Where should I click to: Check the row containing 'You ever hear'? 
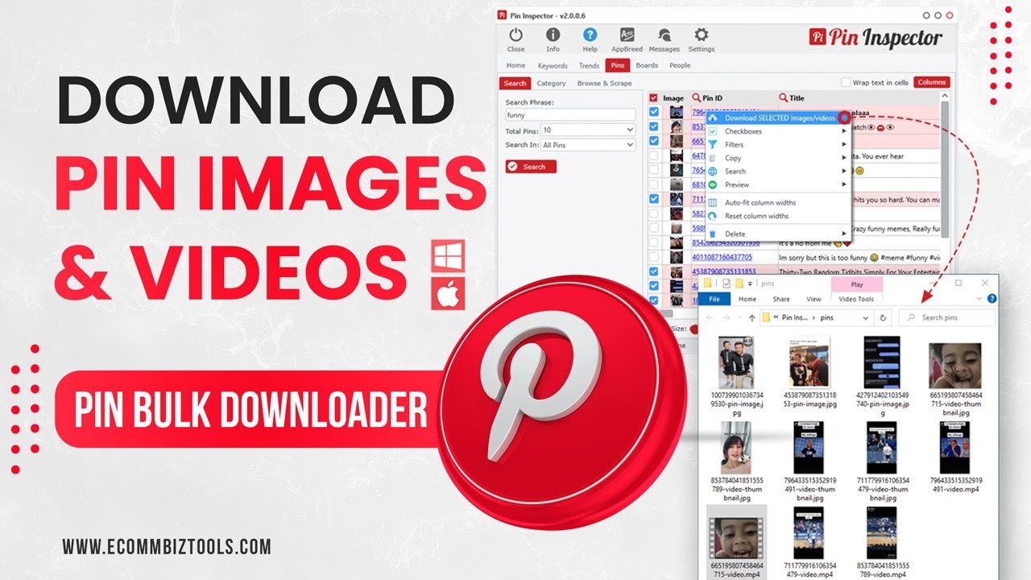[x=653, y=155]
